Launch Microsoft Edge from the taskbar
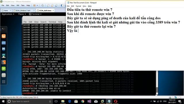 click(x=70, y=101)
